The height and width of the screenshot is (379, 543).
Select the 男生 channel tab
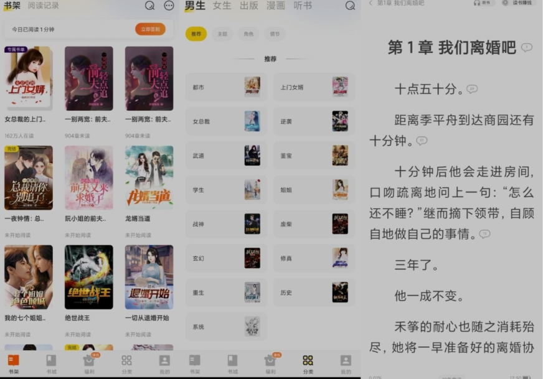pos(195,6)
